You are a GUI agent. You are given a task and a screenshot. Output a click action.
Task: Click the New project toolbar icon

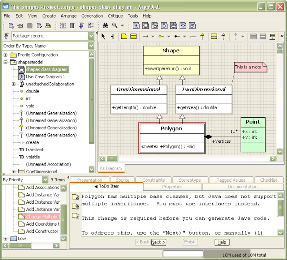pos(11,26)
